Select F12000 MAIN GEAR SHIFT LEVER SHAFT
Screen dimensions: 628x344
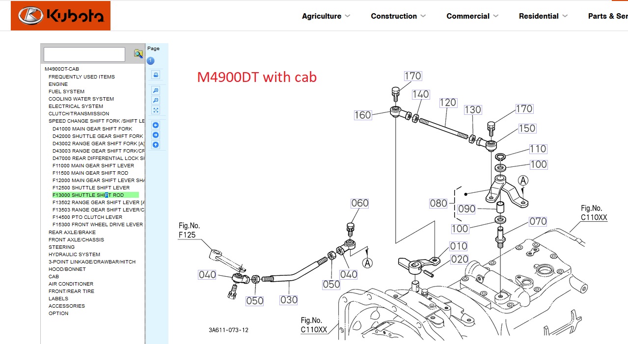click(x=98, y=180)
